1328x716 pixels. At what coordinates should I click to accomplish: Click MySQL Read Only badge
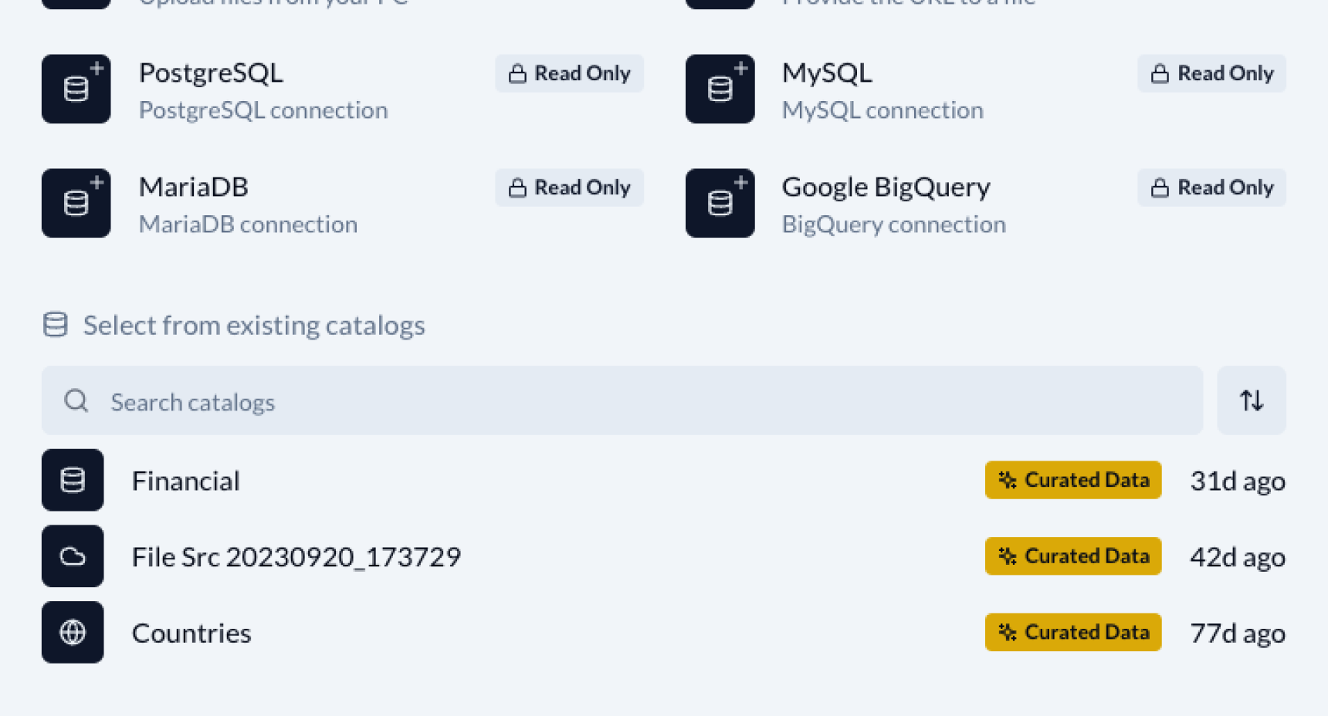point(1211,73)
